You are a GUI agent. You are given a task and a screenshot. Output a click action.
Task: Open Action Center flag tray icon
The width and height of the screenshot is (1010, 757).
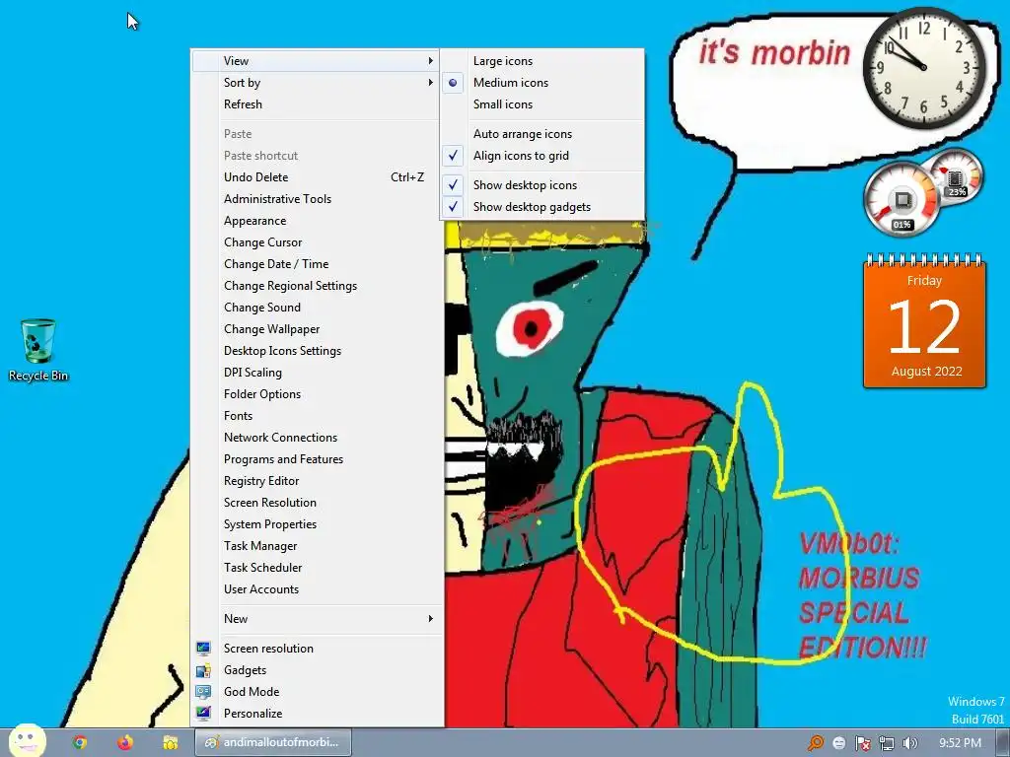coord(862,743)
